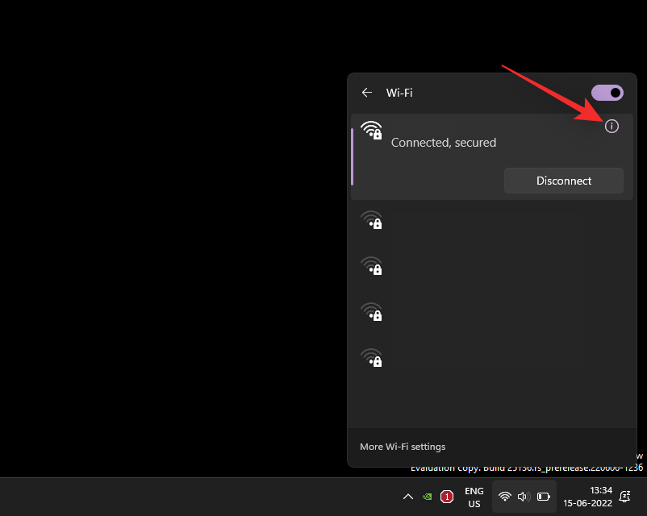The image size is (647, 516).
Task: Select the last secured network in the list
Action: click(372, 359)
